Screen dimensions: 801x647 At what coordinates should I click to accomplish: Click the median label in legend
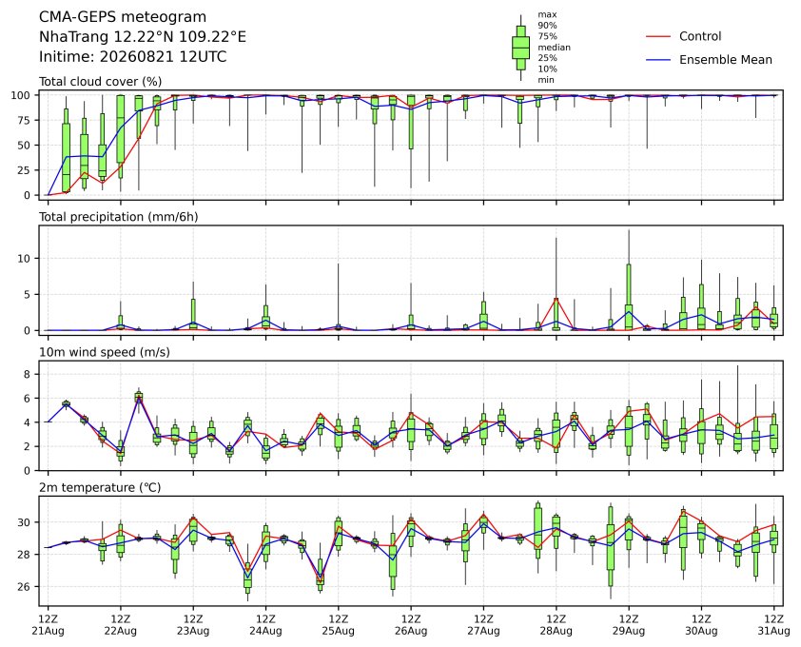point(554,48)
